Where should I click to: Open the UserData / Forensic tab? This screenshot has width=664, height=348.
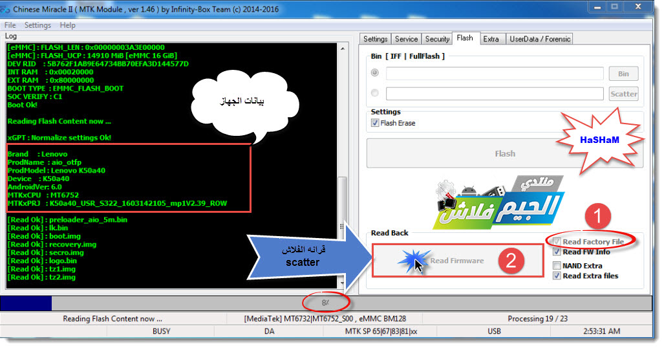[x=540, y=39]
